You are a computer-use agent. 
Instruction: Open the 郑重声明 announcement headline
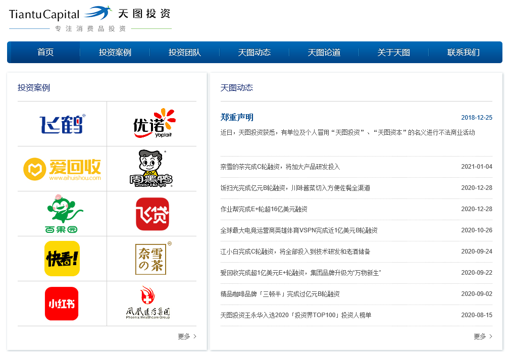(x=237, y=118)
